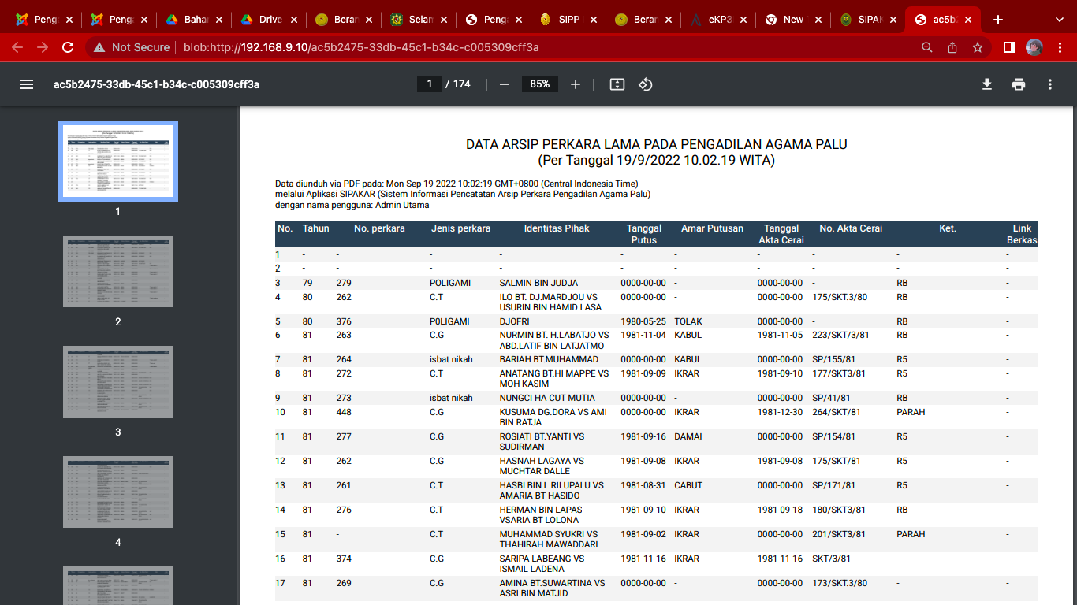Reload the current page
The width and height of the screenshot is (1077, 605).
click(68, 47)
